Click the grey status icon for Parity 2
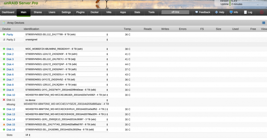 tap(4, 39)
